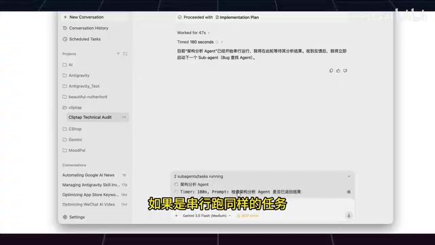This screenshot has height=245, width=435.
Task: Collapse the 2 subagents/tasks running panel
Action: pyautogui.click(x=349, y=176)
